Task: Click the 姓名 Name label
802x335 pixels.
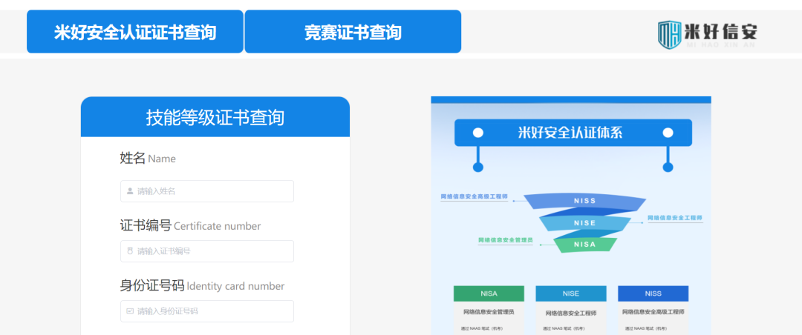Action: coord(148,159)
